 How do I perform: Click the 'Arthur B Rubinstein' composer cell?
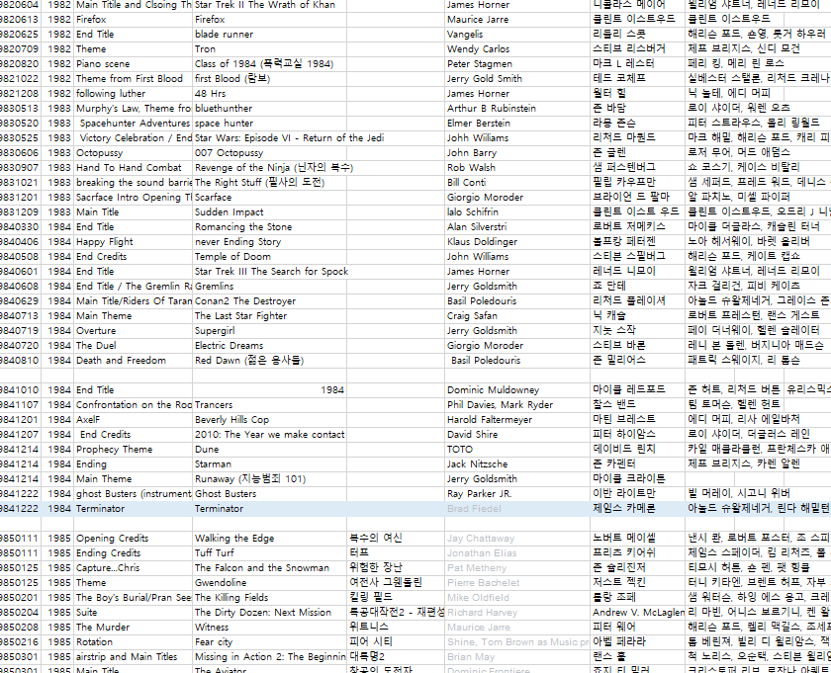(517, 109)
